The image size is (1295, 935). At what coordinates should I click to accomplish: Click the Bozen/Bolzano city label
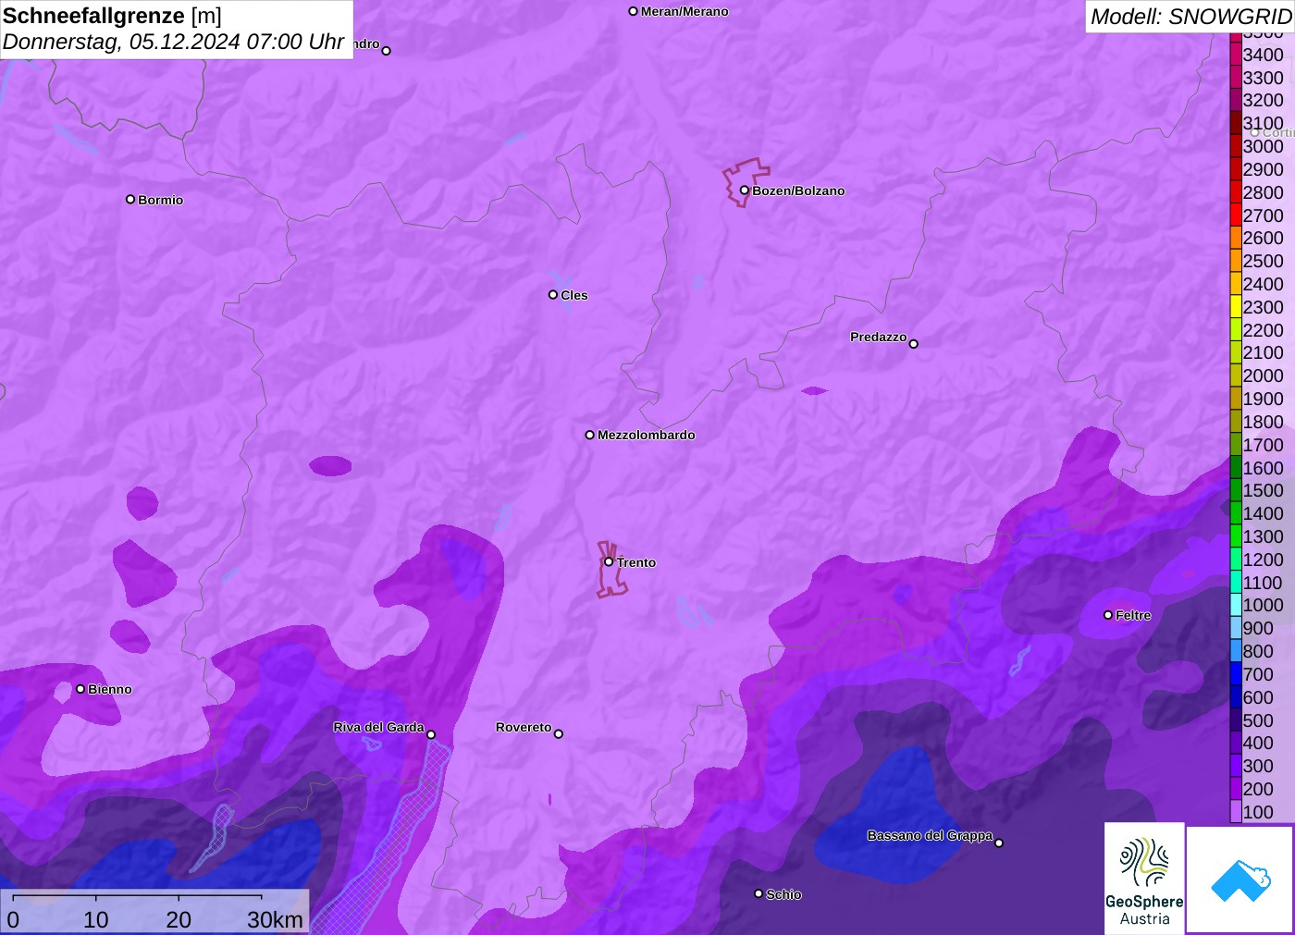point(798,191)
